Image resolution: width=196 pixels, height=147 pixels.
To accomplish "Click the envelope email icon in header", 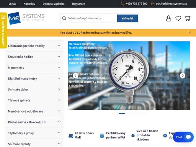I will pyautogui.click(x=153, y=4).
